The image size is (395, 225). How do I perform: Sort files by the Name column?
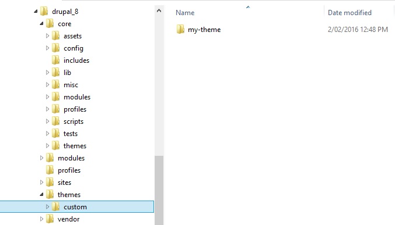click(185, 13)
